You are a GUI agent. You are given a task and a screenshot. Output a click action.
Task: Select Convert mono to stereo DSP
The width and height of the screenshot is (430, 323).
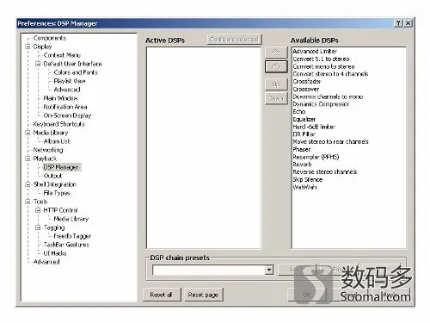[x=323, y=66]
